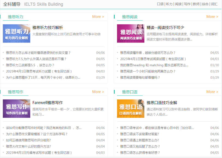
Task: Open article 为什么雅思精听了15天
Action: click(43, 77)
